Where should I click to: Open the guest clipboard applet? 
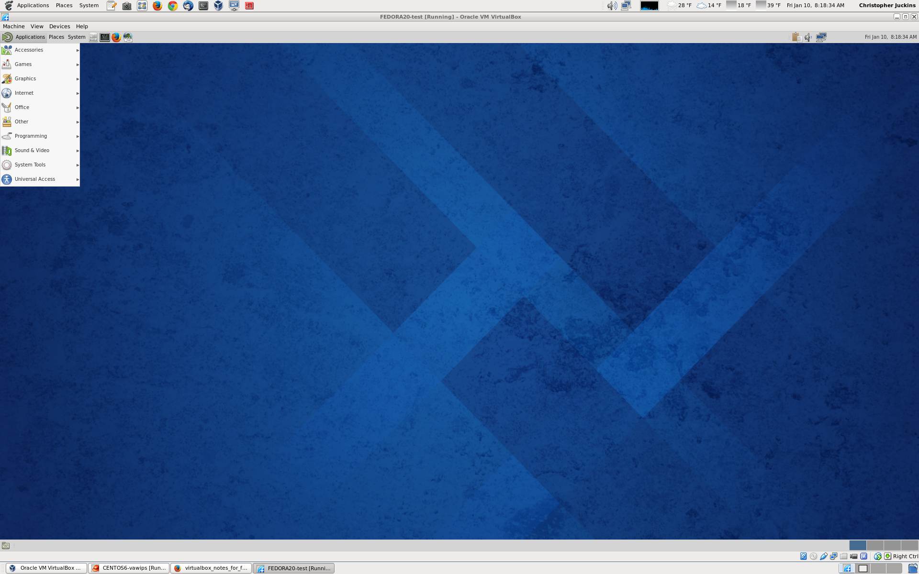796,37
